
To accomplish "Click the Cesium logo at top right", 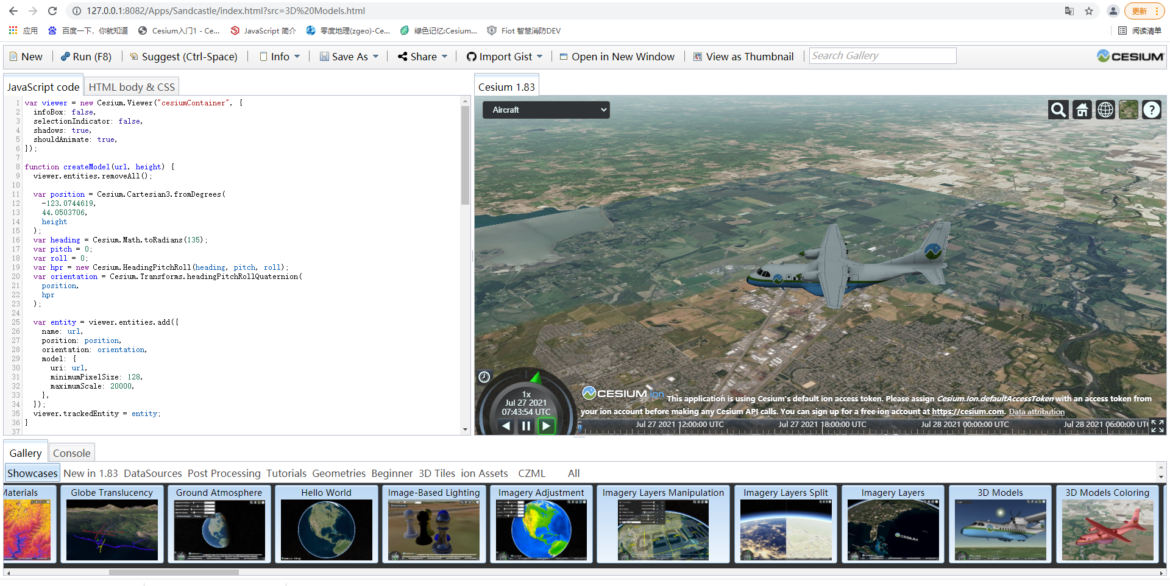I will (1130, 55).
